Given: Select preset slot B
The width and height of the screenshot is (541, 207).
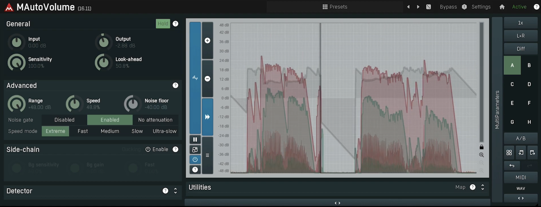Looking at the screenshot, I should click(x=529, y=65).
